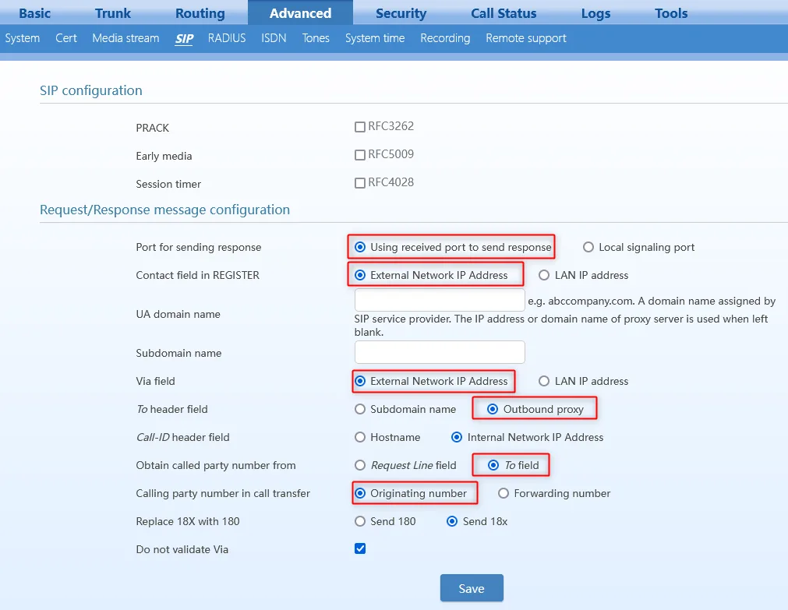Select Hostname for Call-ID header
Screen dimensions: 788x610
click(360, 437)
